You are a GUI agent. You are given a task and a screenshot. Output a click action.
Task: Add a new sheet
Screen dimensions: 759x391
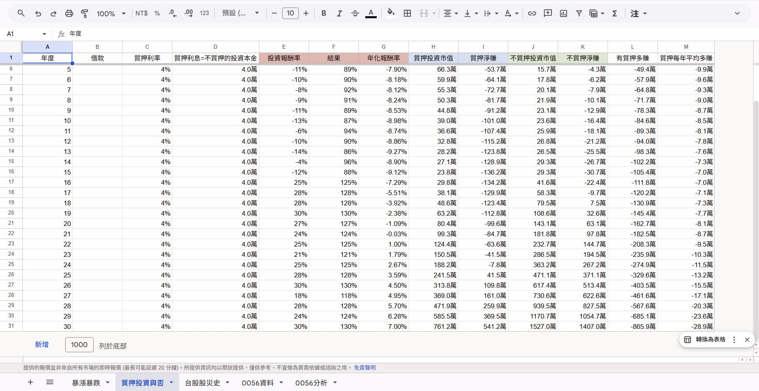(x=30, y=382)
